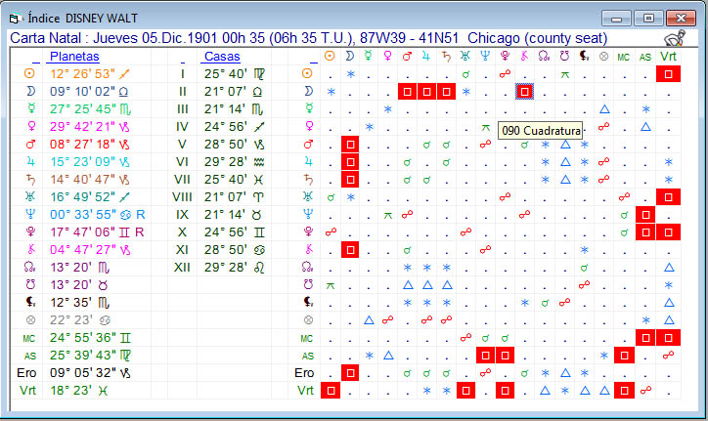Select the Moon-Mars red square aspect cell
The image size is (708, 421).
click(x=407, y=92)
